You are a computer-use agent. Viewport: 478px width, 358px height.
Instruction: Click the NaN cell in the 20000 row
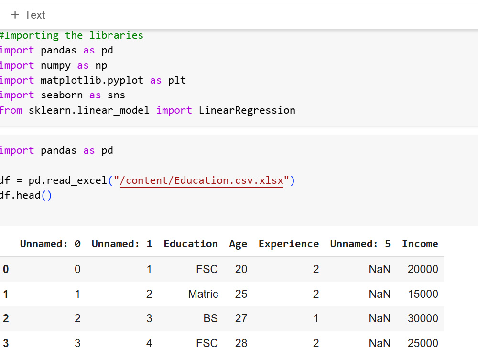pos(380,269)
